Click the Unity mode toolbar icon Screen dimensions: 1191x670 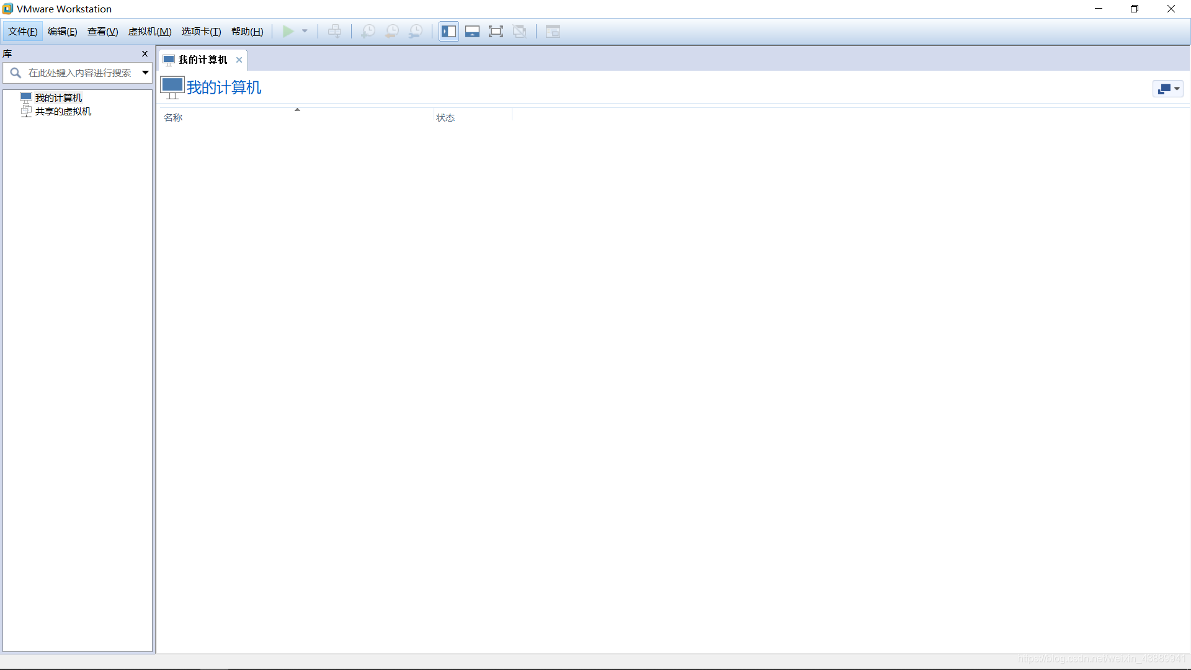click(520, 32)
